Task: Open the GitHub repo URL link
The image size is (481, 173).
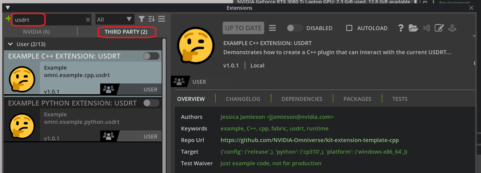Action: (x=310, y=140)
